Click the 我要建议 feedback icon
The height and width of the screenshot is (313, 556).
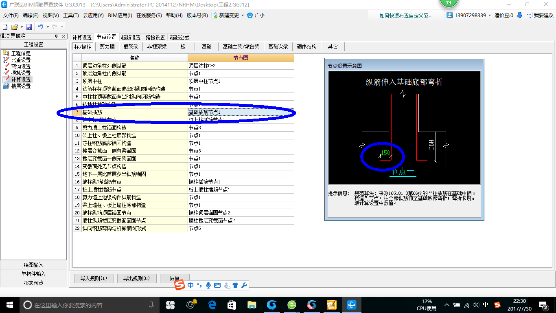(x=529, y=15)
